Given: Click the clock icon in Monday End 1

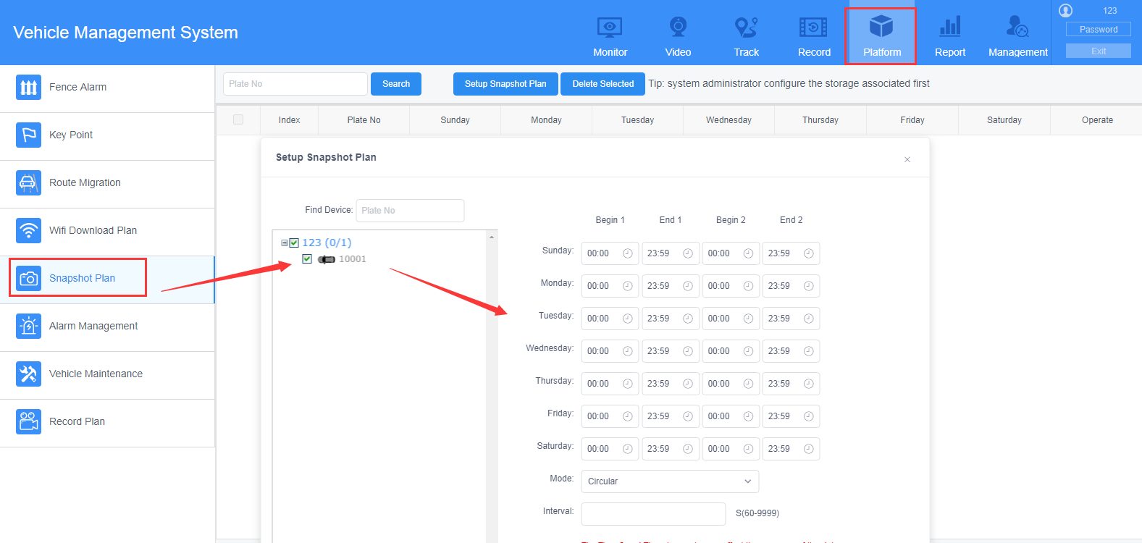Looking at the screenshot, I should tap(688, 286).
